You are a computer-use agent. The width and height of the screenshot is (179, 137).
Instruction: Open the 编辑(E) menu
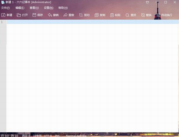pyautogui.click(x=20, y=8)
